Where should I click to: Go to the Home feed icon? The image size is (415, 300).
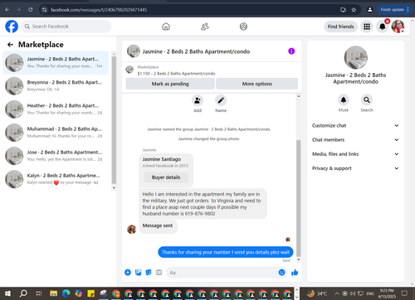[x=166, y=27]
